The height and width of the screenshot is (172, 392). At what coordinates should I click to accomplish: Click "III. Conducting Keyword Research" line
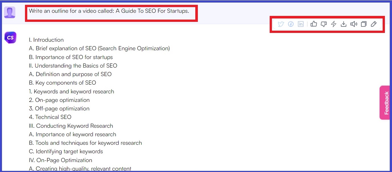pyautogui.click(x=71, y=126)
